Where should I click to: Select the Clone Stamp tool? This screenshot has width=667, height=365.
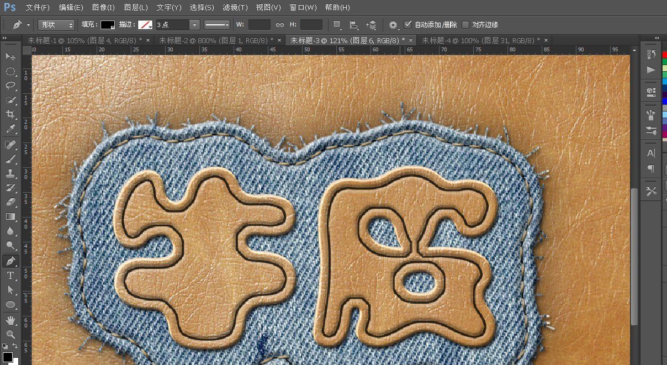(10, 173)
